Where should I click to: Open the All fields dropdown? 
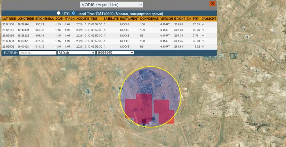(77, 52)
